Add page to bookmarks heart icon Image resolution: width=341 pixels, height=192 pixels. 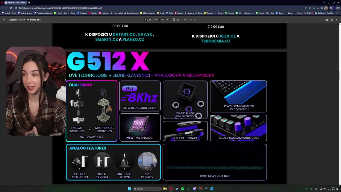click(314, 8)
